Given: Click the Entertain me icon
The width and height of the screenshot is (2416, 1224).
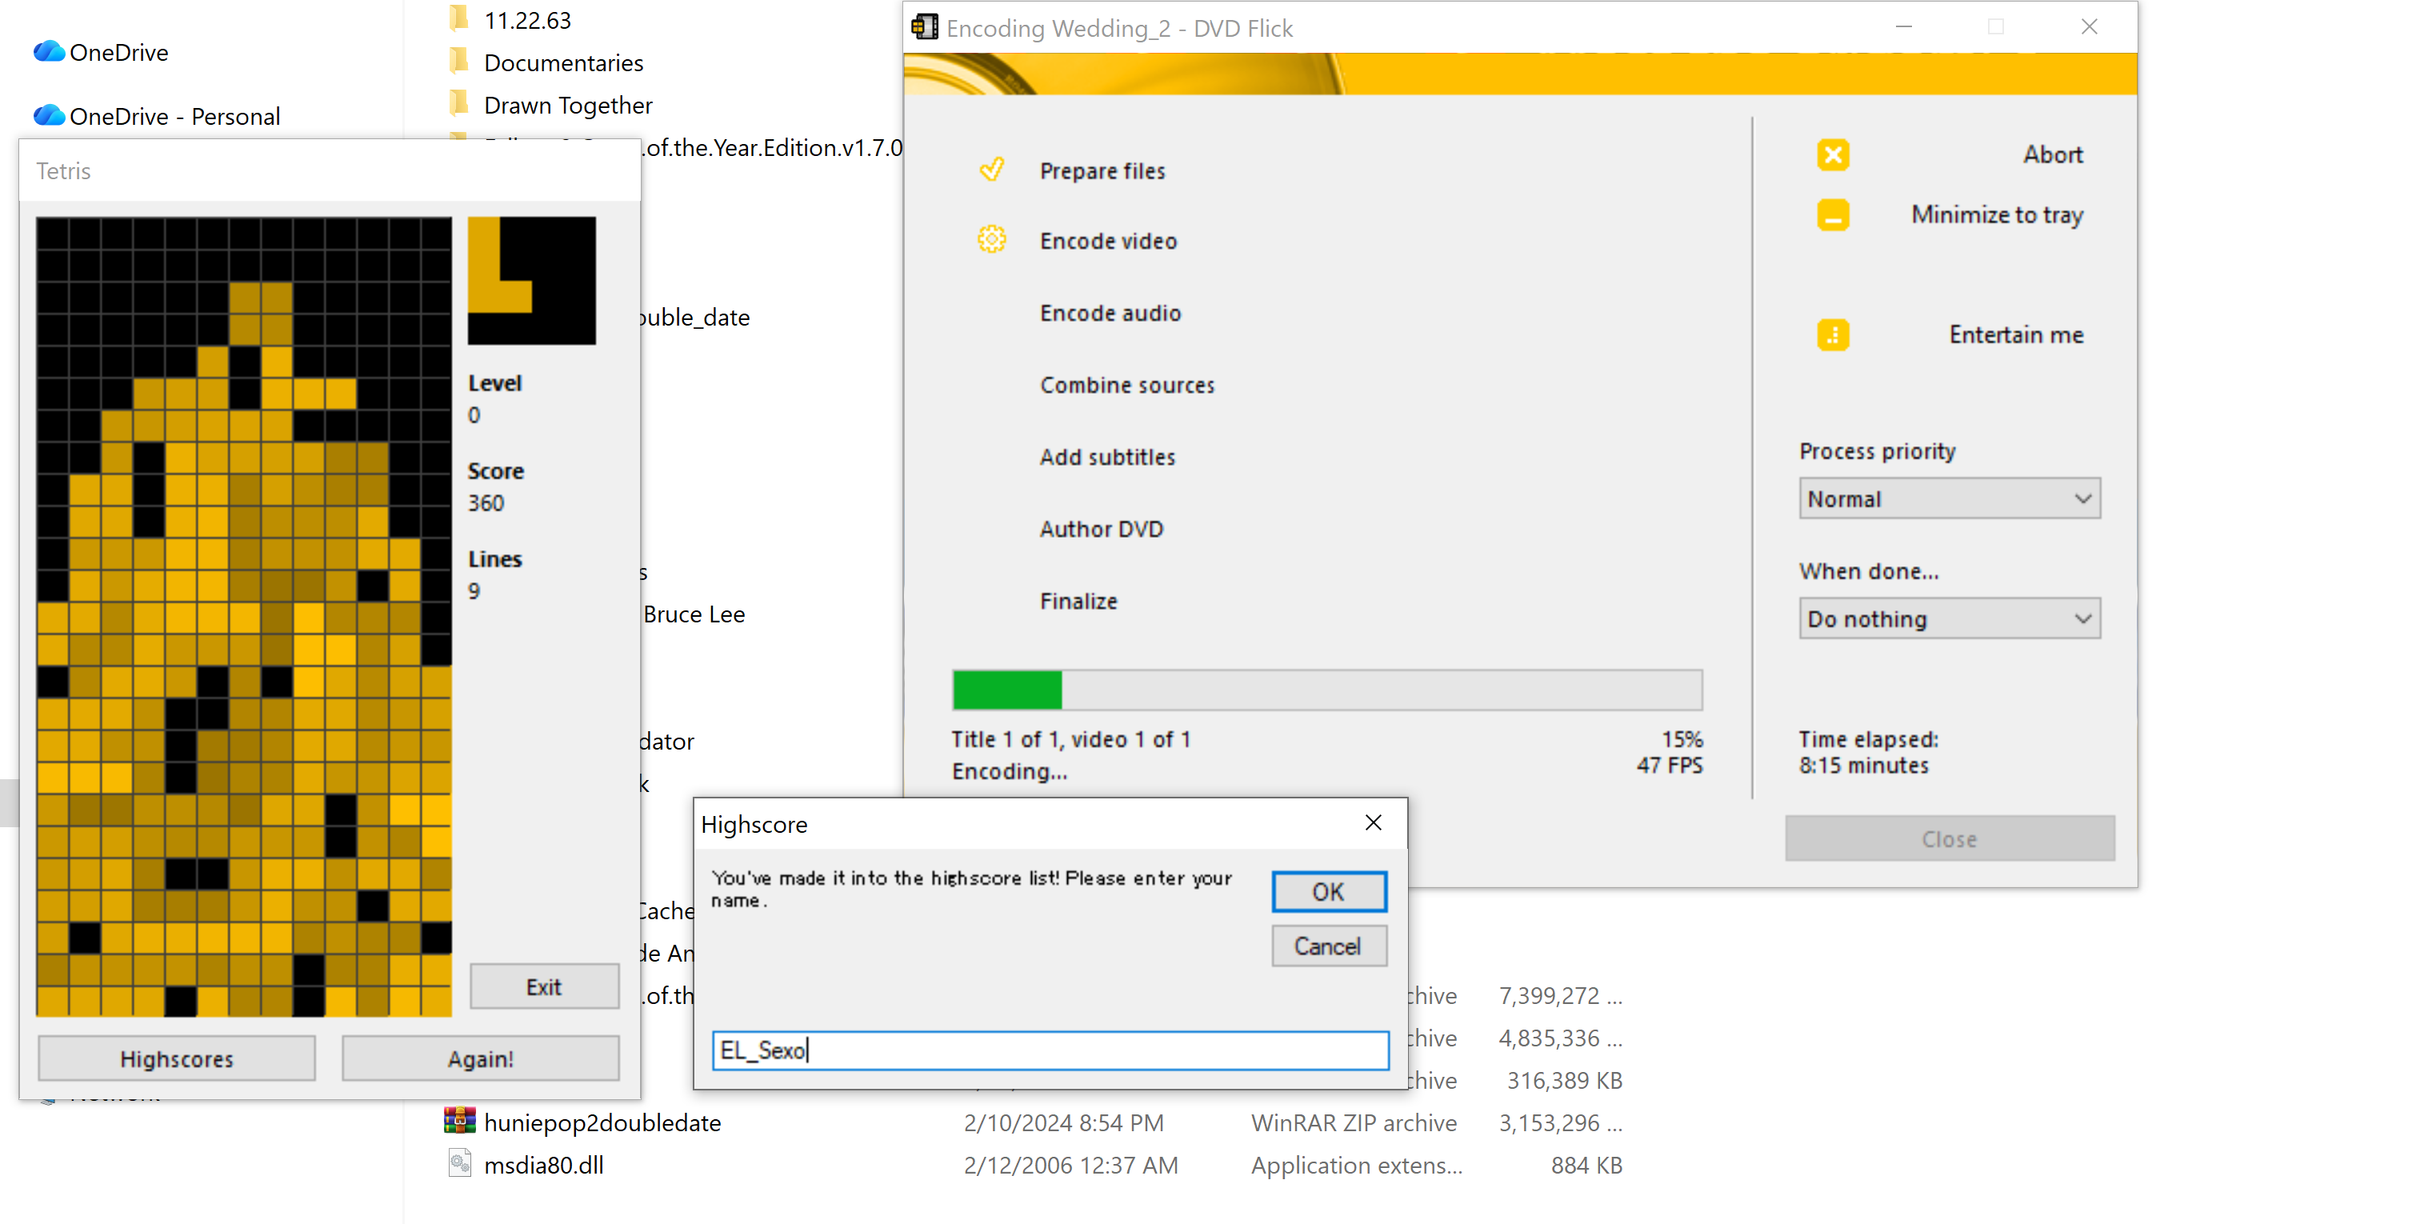Looking at the screenshot, I should [1833, 335].
